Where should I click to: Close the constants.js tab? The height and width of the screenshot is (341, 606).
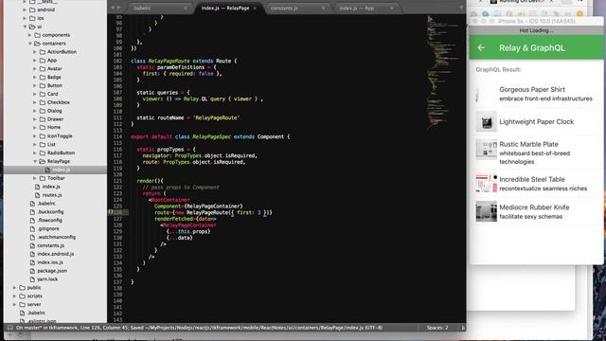click(323, 9)
